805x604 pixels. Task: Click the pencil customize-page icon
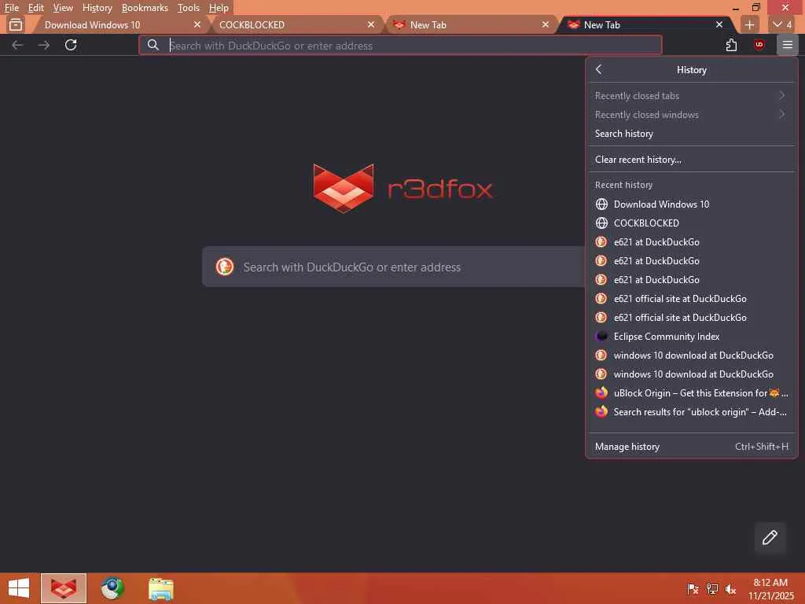click(x=770, y=538)
